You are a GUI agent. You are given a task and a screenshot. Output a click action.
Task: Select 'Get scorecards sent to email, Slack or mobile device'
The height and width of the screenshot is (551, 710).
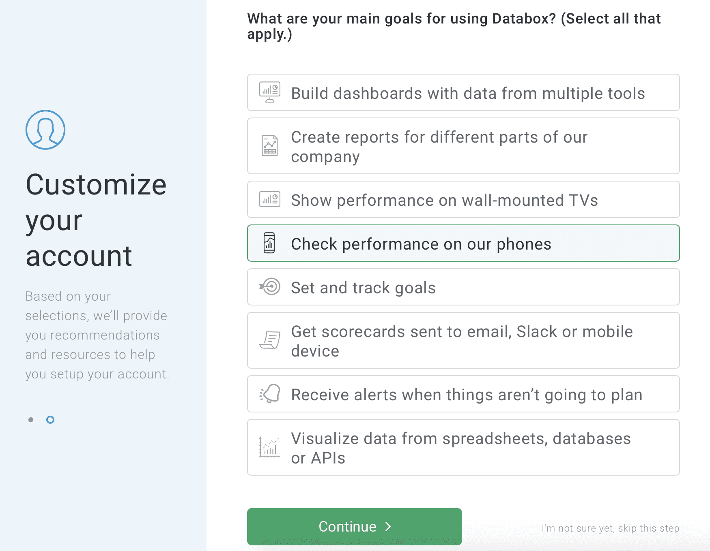[463, 340]
